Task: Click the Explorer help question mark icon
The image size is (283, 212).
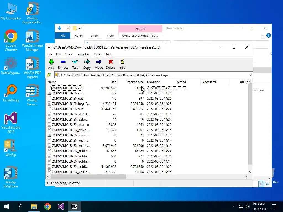Action: (269, 35)
